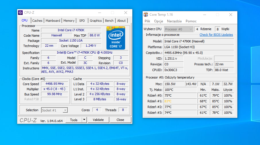Click the Model field in Core Temp
This screenshot has height=145, width=260.
tap(199, 41)
